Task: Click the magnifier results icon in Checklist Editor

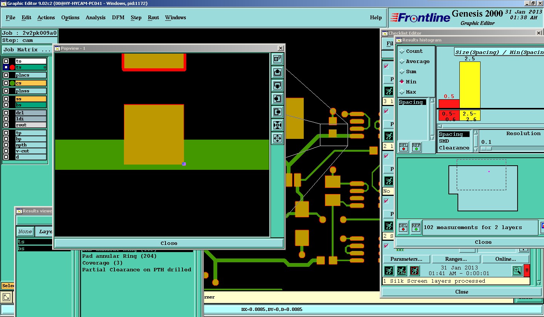Action: [x=517, y=270]
